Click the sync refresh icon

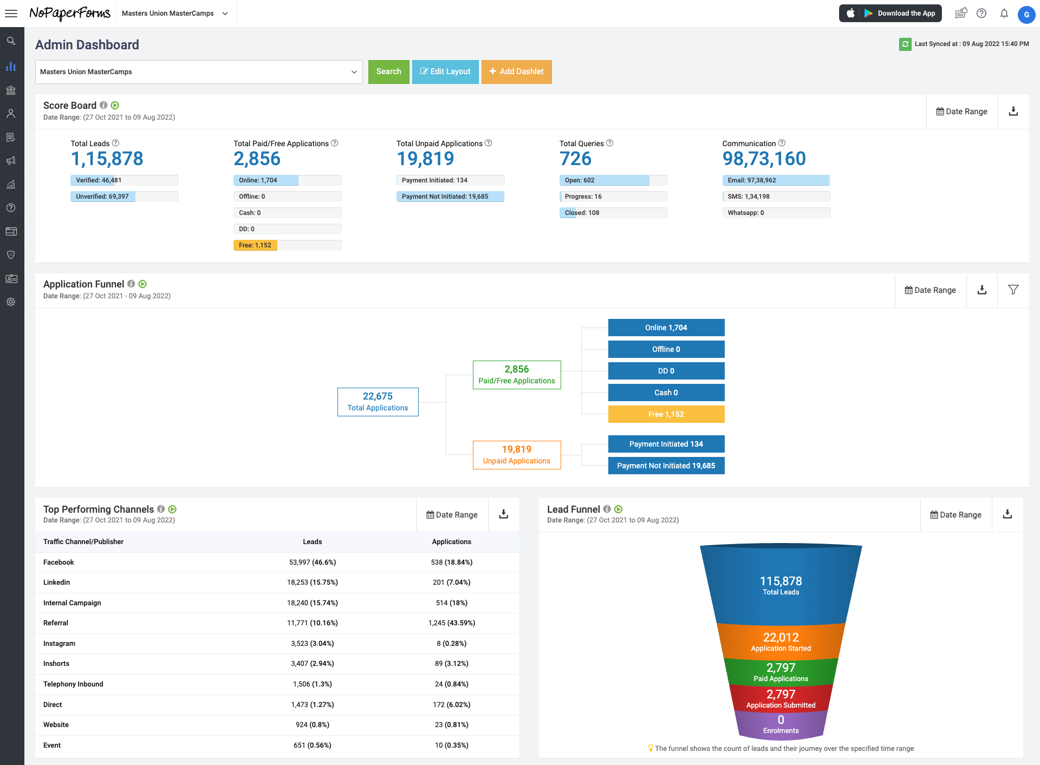(905, 44)
